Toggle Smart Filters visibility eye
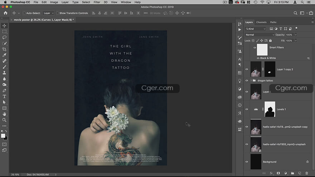 (x=255, y=48)
